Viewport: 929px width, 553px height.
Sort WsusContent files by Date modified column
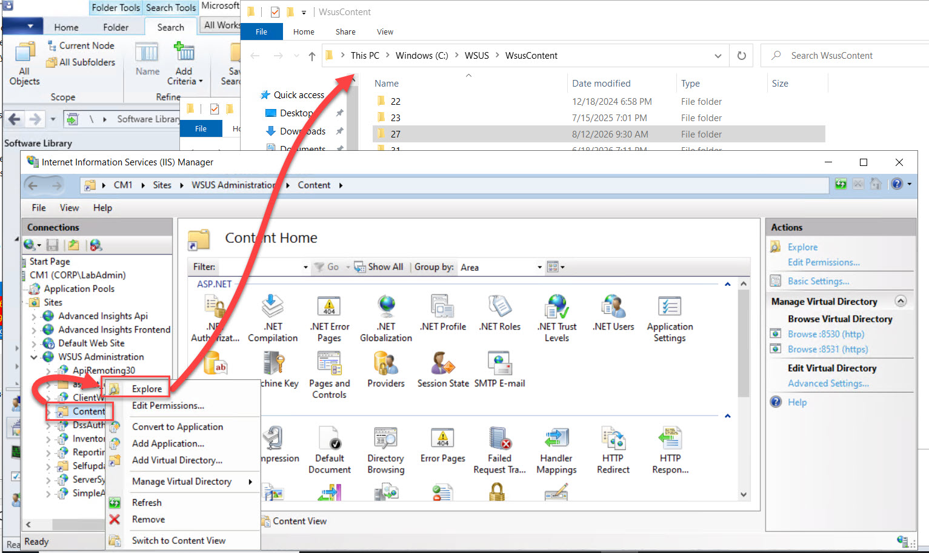tap(601, 84)
